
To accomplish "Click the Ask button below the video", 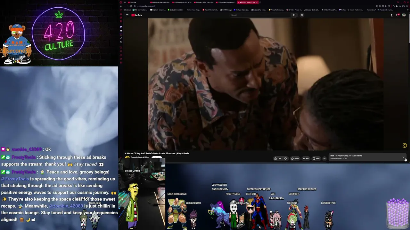I will click(x=306, y=158).
